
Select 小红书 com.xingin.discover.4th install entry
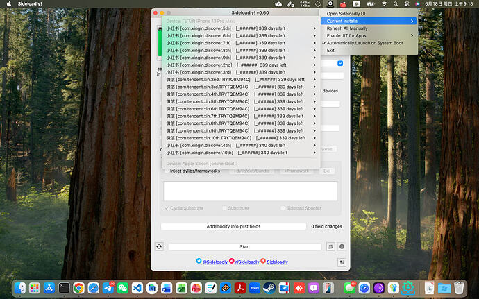tap(241, 146)
